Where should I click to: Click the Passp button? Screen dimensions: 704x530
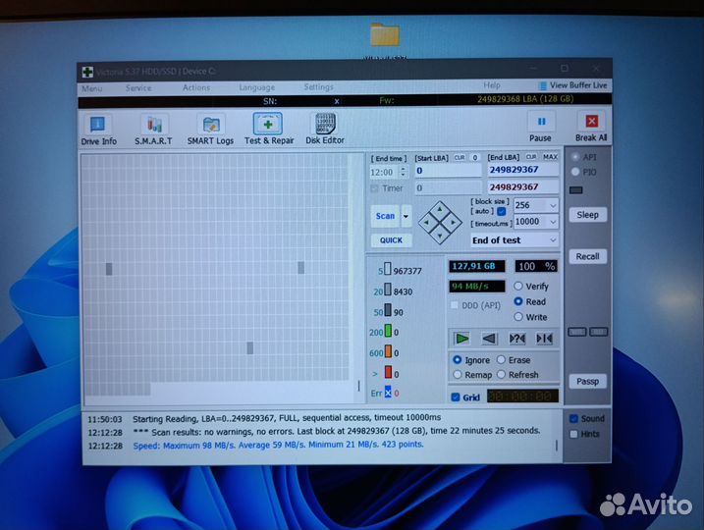point(588,381)
